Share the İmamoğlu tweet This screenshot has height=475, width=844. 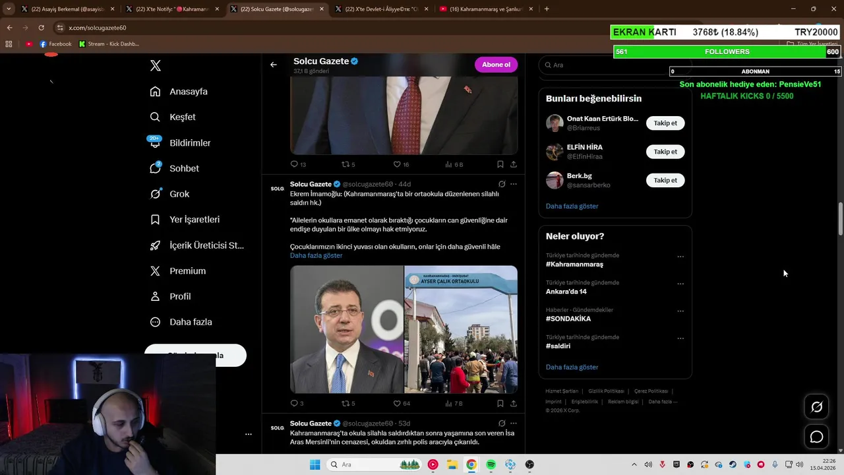tap(514, 403)
